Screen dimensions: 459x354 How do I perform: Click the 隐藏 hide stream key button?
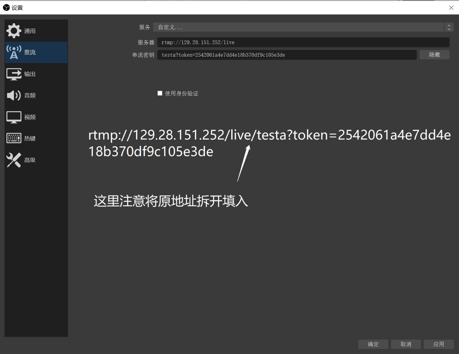(x=434, y=55)
